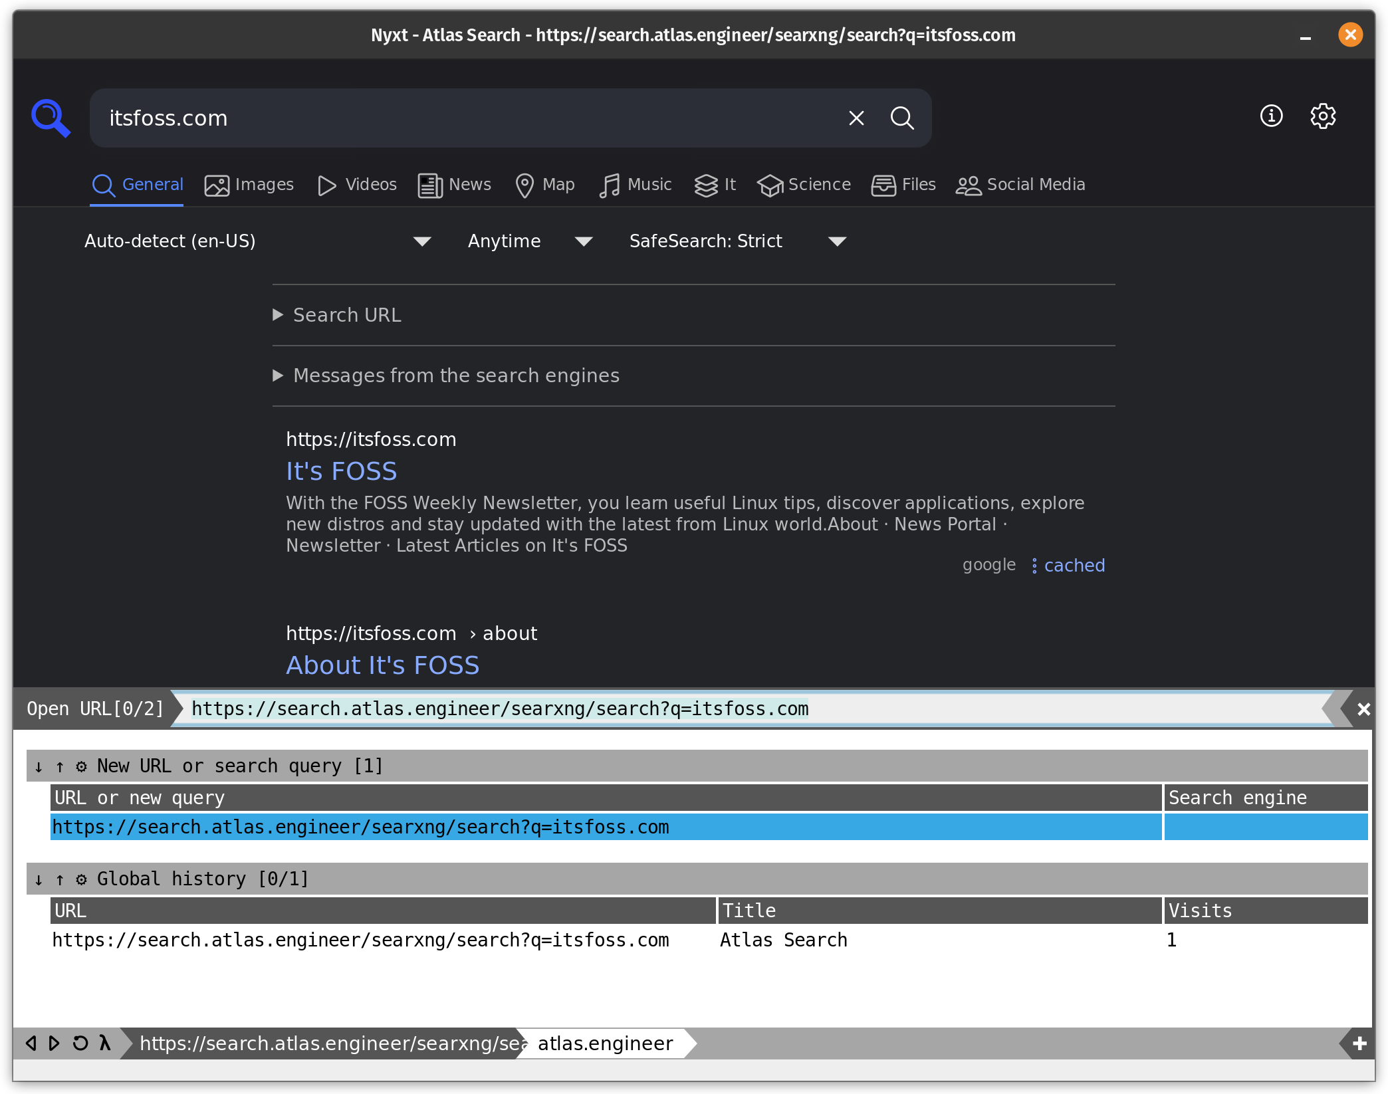Image resolution: width=1388 pixels, height=1094 pixels.
Task: Click the Music search category icon
Action: coord(612,185)
